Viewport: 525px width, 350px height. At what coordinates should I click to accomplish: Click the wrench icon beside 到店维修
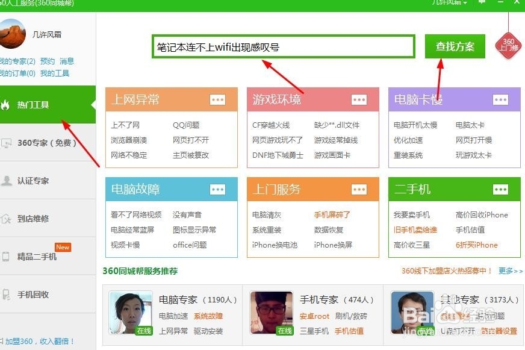[6, 219]
